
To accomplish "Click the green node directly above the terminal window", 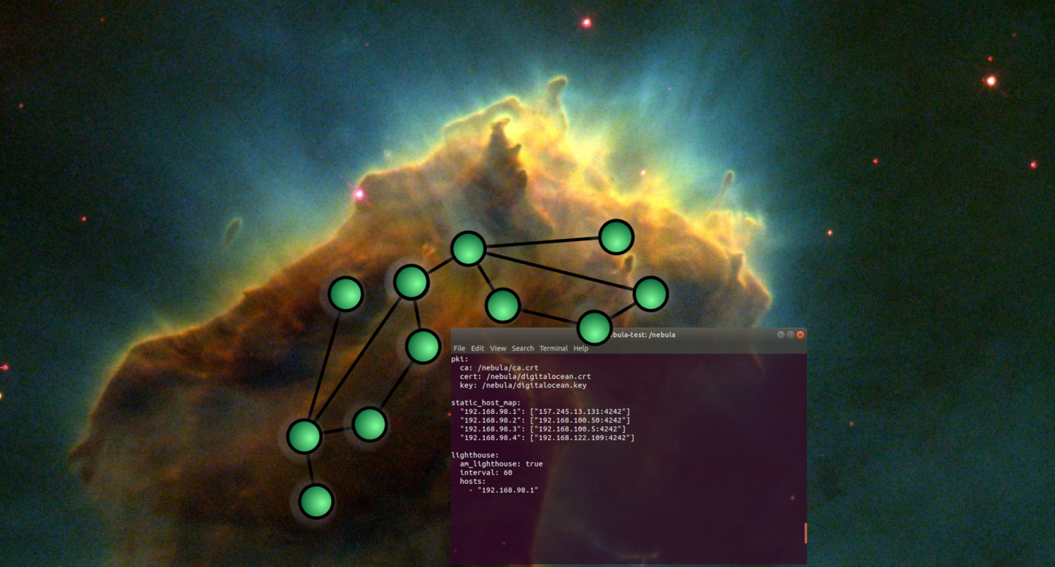I will [503, 306].
